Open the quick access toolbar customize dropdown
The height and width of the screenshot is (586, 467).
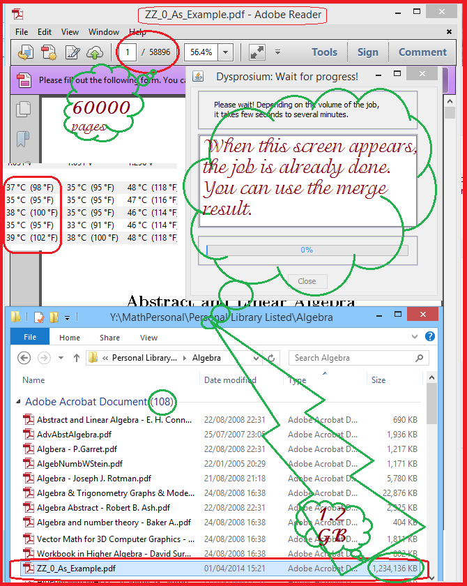[67, 318]
